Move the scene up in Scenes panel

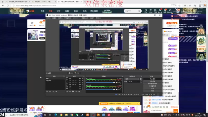[x=53, y=92]
